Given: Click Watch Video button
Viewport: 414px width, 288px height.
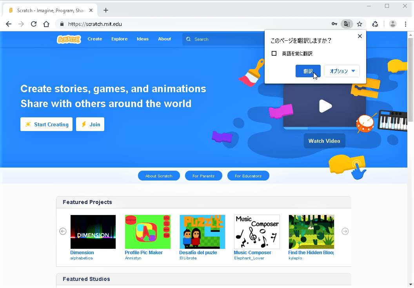Looking at the screenshot, I should click(x=324, y=141).
